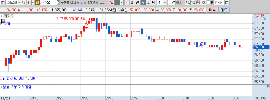Click small square beside 분봉 초봉 거래대금

(x=2, y=87)
